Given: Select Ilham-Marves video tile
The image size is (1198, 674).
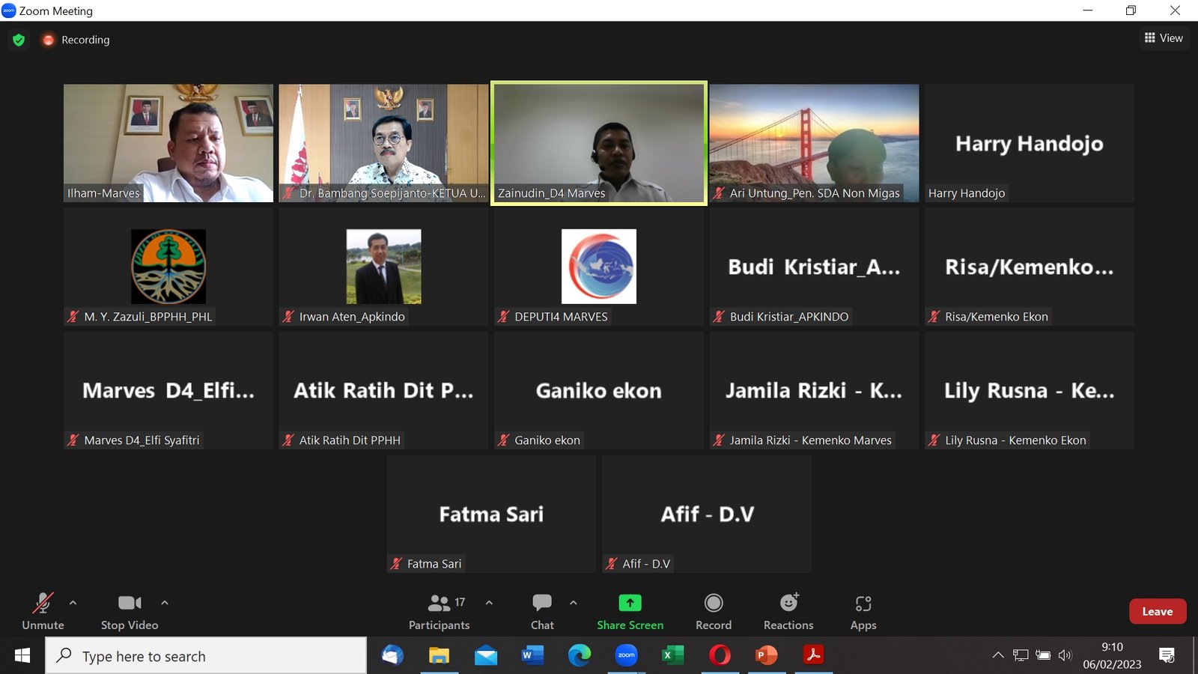Looking at the screenshot, I should pyautogui.click(x=168, y=143).
